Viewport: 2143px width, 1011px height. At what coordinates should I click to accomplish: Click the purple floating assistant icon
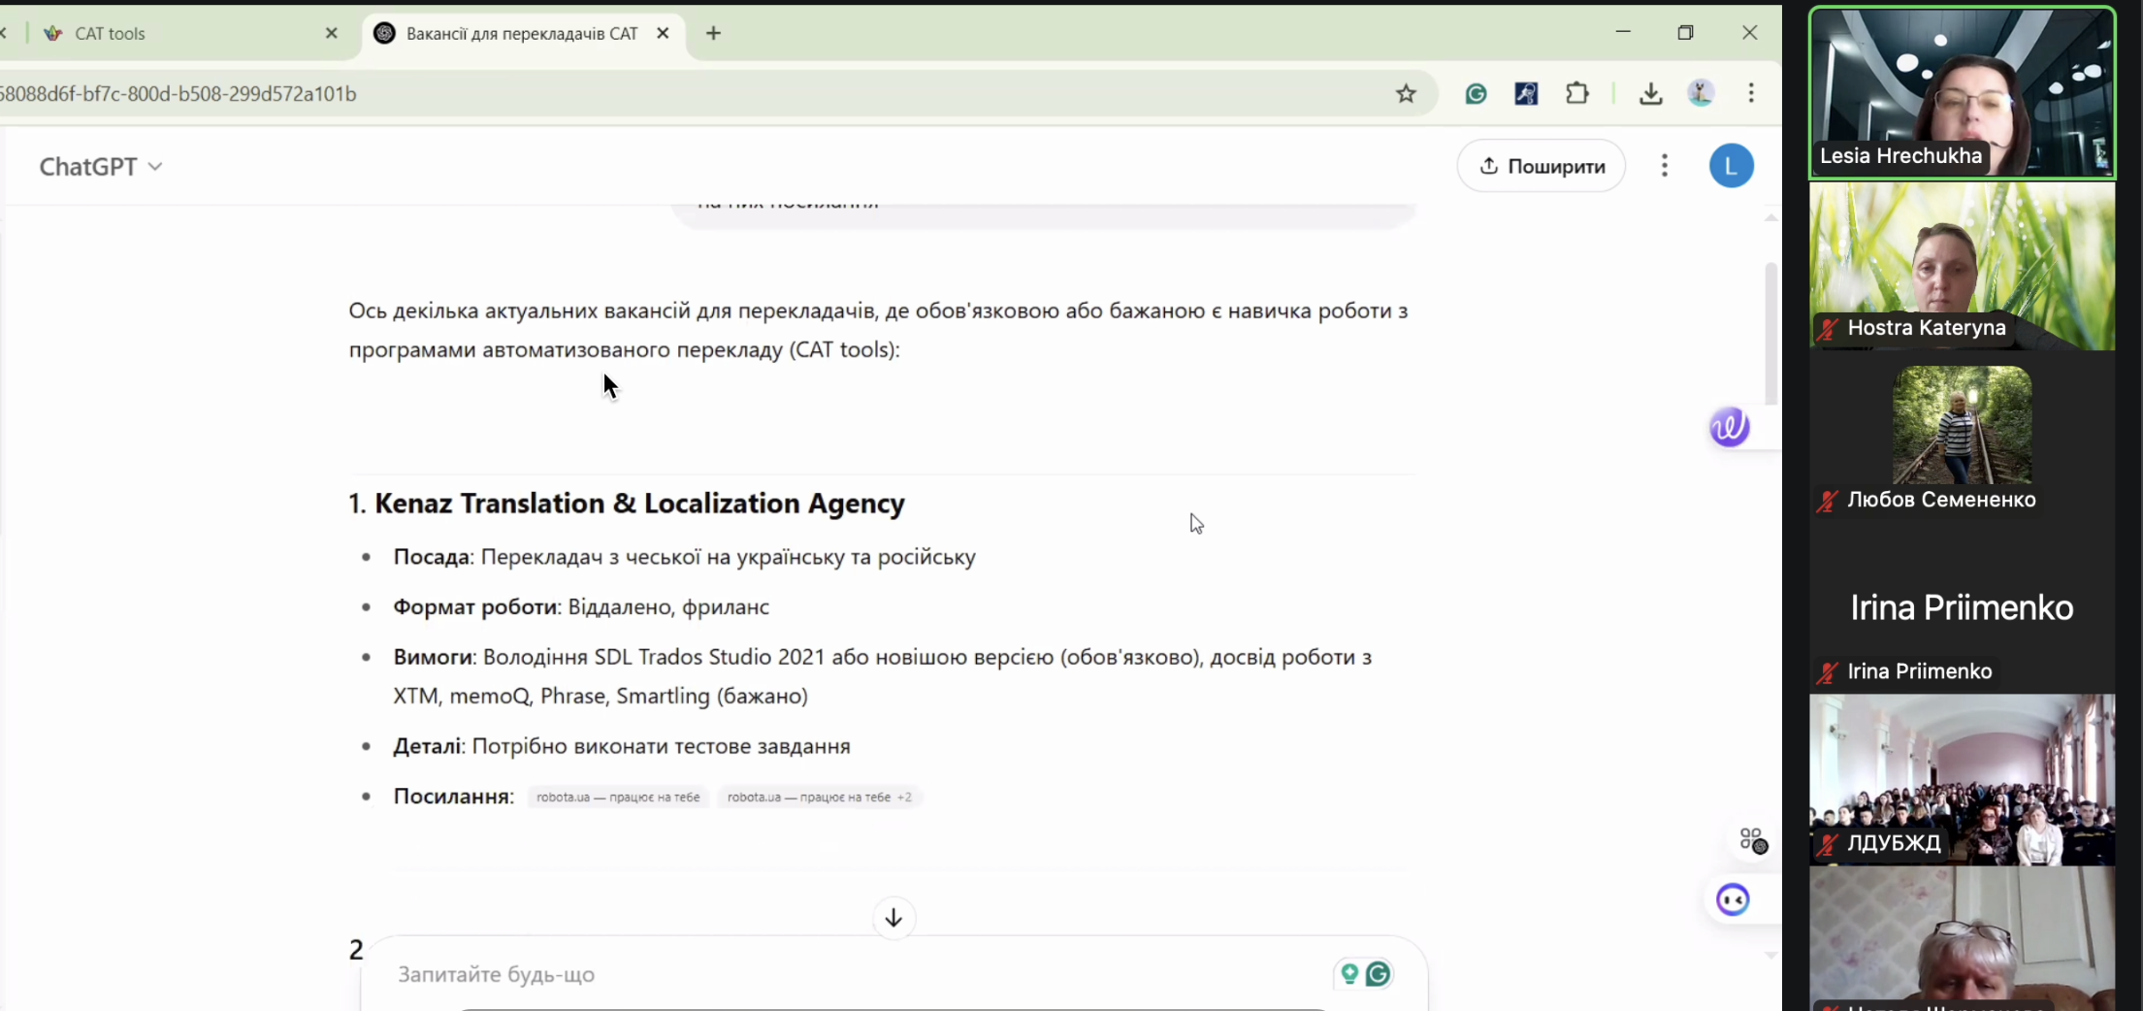tap(1729, 427)
